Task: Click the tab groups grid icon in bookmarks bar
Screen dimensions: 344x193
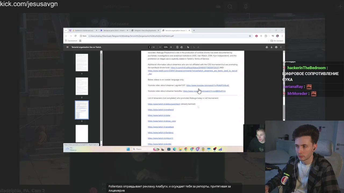Action: (80, 41)
